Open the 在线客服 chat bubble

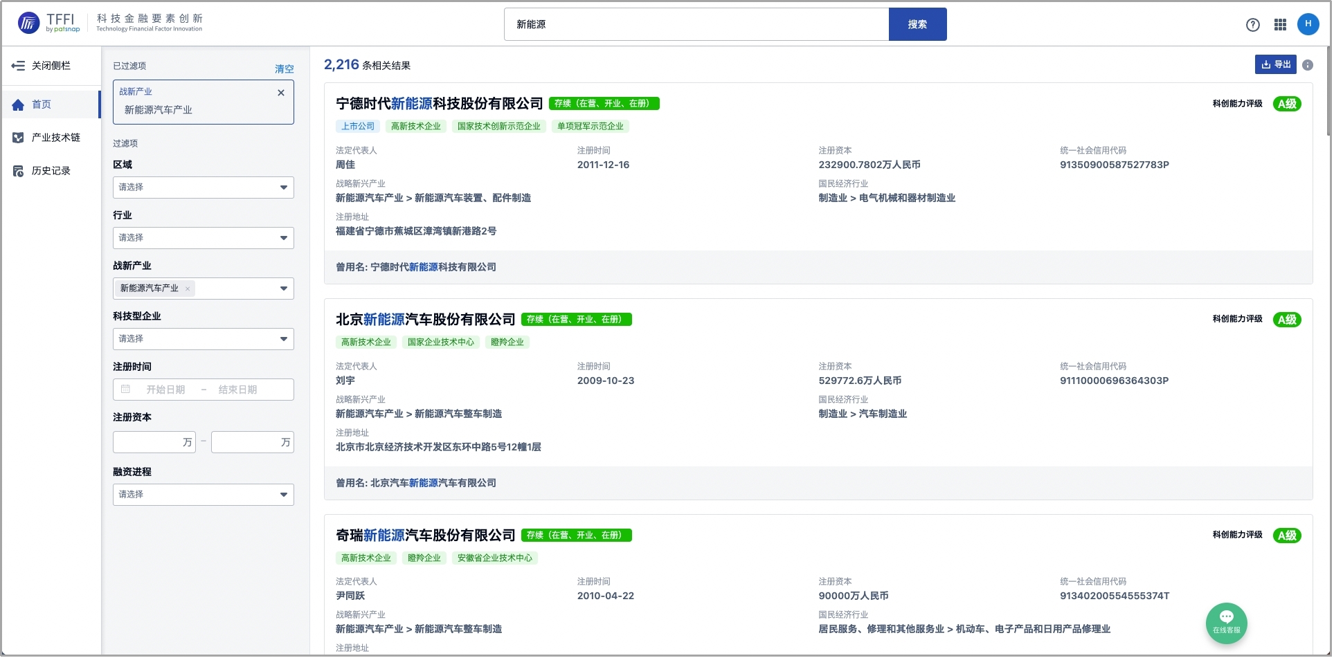(x=1226, y=623)
